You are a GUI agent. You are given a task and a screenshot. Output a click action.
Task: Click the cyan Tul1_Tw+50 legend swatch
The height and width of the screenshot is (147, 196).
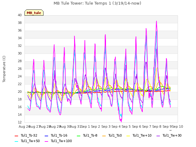[x=16, y=141]
